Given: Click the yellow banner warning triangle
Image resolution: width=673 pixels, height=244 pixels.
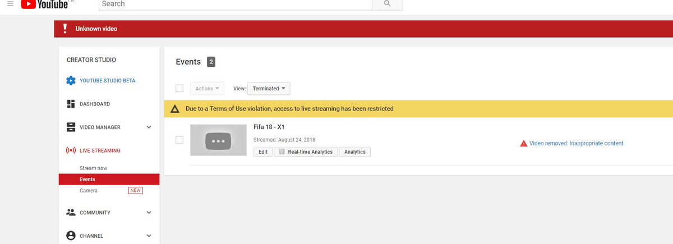Looking at the screenshot, I should coord(175,109).
